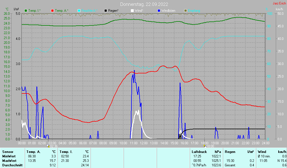The width and height of the screenshot is (287, 168).
Task: Click the red Temp. A. legend swatch
Action: click(x=52, y=11)
